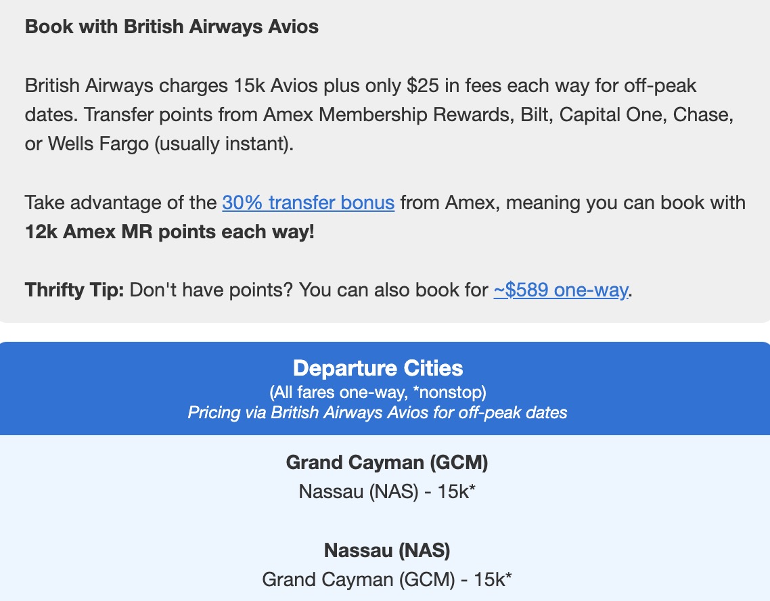This screenshot has width=770, height=601.
Task: Follow the ~$589 one-way link
Action: tap(561, 290)
